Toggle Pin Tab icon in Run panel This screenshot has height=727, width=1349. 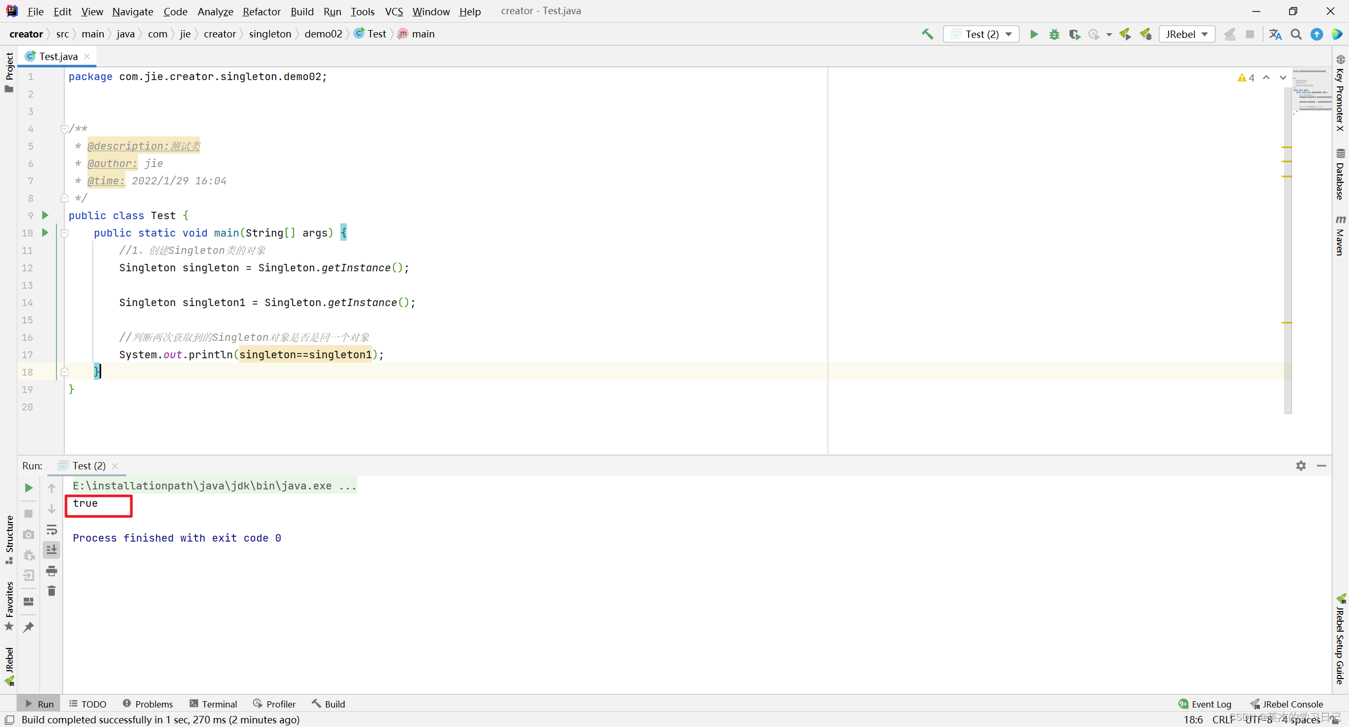click(28, 627)
